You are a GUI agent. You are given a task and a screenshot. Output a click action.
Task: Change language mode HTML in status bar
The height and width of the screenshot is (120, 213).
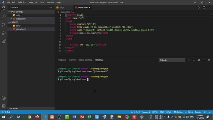pyautogui.click(x=169, y=112)
